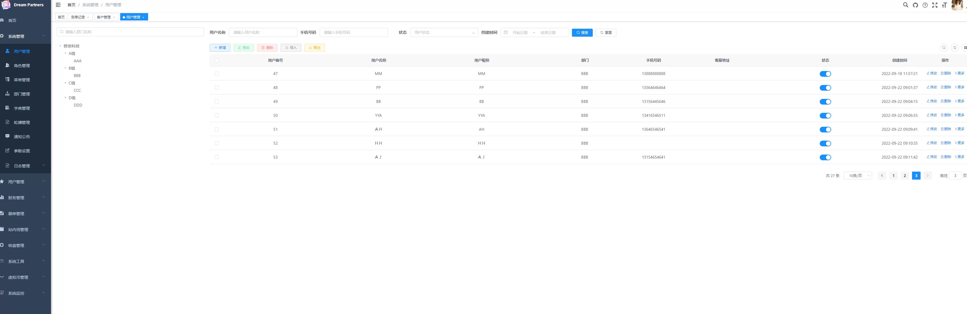
Task: Open 角色管理 in the sidebar menu
Action: coord(22,66)
